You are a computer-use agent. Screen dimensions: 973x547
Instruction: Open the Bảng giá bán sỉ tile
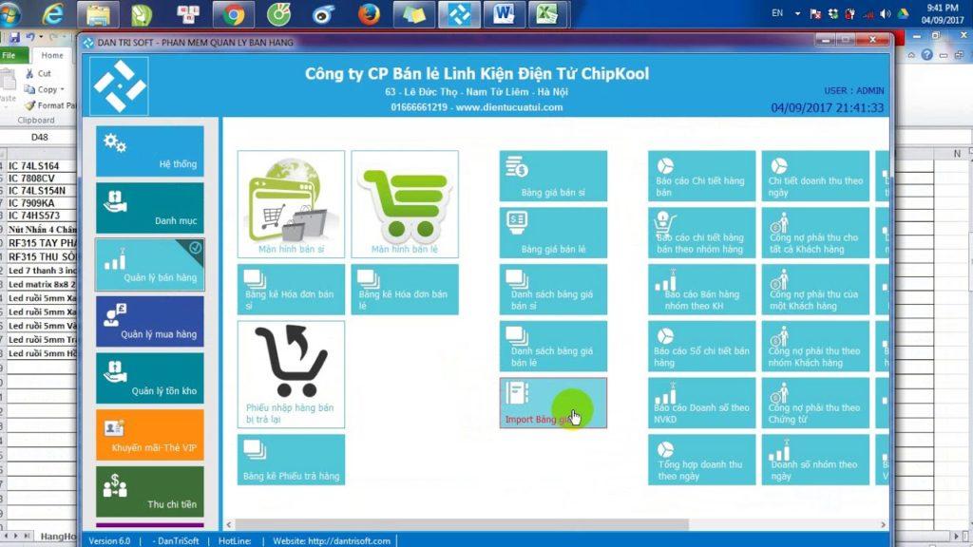(553, 176)
